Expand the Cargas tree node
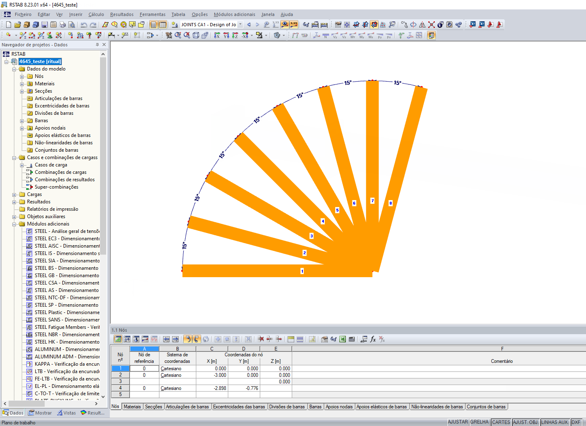Screen dimensions: 586x426 click(x=14, y=195)
